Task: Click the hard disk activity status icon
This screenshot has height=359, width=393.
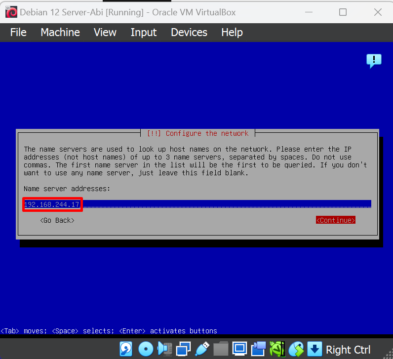Action: [126, 349]
